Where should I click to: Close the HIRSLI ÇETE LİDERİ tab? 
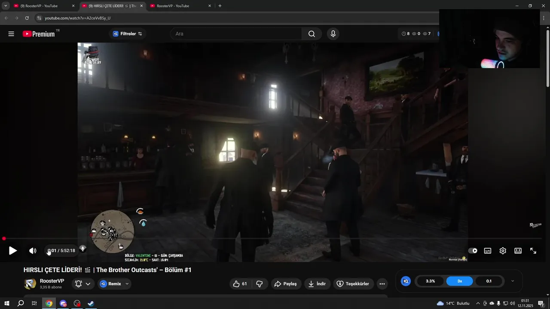[141, 6]
